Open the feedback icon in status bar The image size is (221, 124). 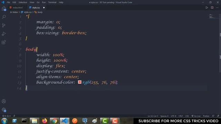(x=213, y=116)
